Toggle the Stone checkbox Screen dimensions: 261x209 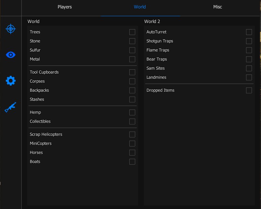pos(132,41)
